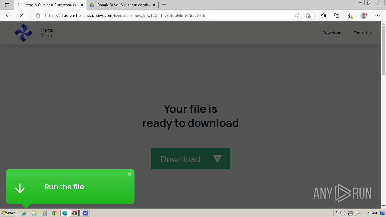Minimize the browser window

click(x=361, y=3)
